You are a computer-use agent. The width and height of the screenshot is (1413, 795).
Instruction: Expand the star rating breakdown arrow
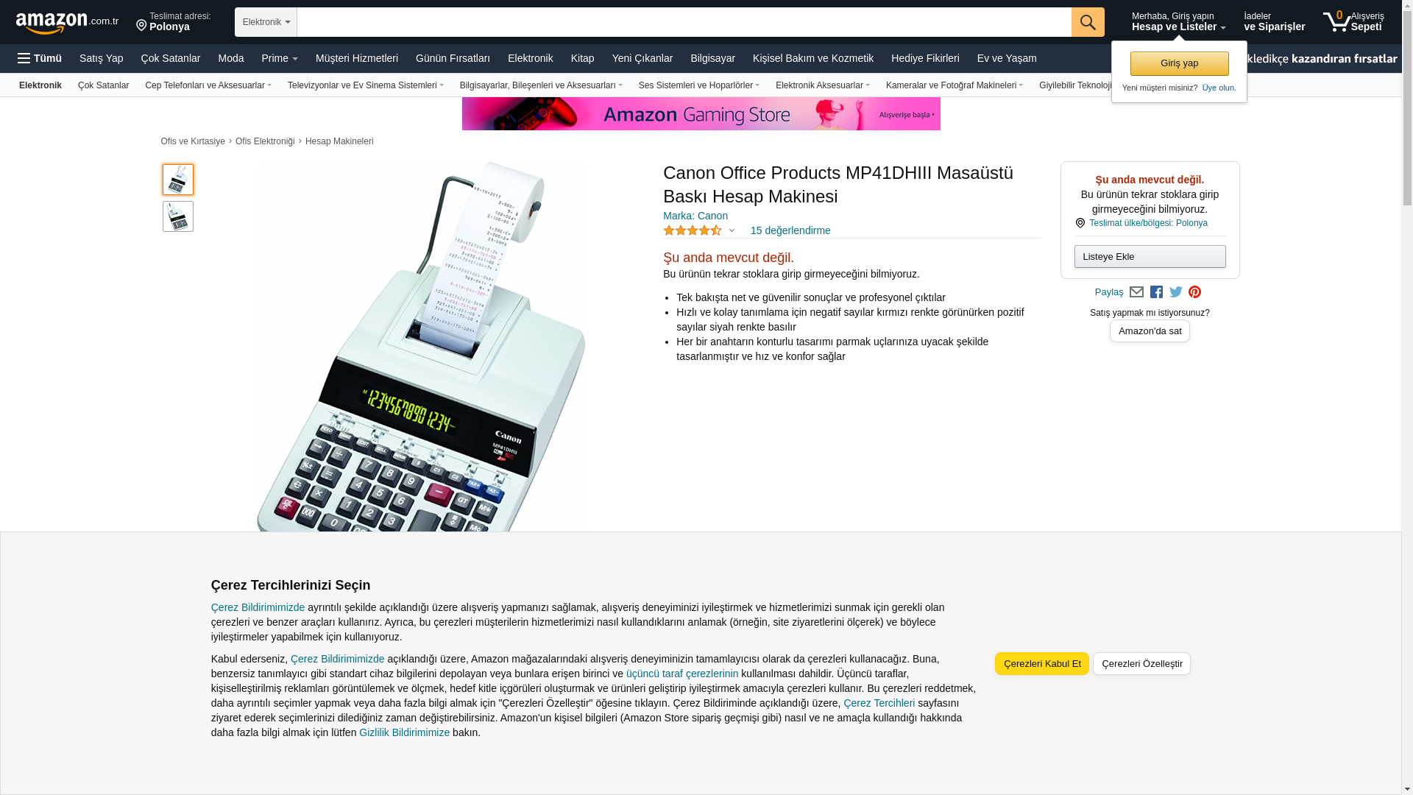732,230
